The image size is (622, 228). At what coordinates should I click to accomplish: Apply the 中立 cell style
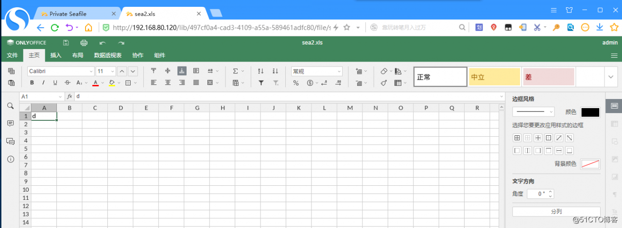(495, 77)
